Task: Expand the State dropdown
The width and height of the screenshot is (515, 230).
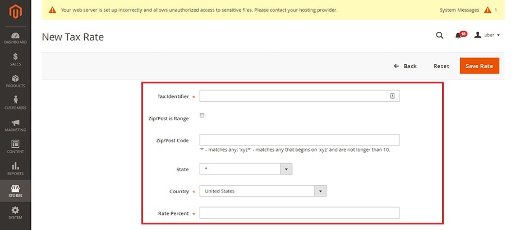Action: coord(246,169)
